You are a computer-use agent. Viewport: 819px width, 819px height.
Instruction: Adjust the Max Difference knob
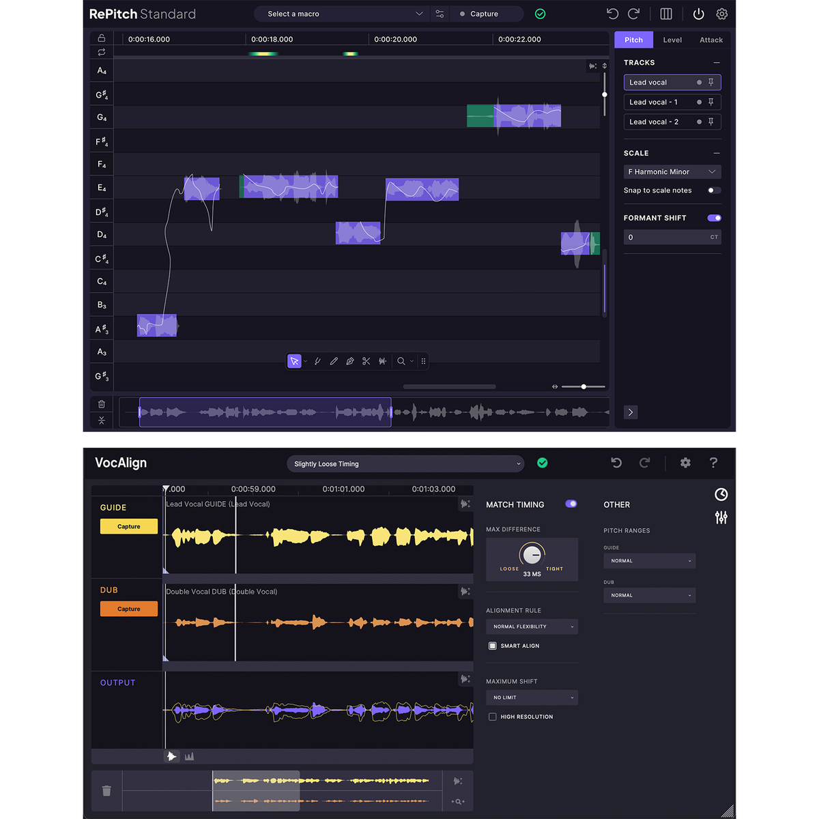coord(532,555)
